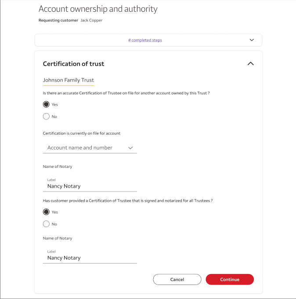Select No for Certification on file question
The height and width of the screenshot is (299, 296).
46,117
